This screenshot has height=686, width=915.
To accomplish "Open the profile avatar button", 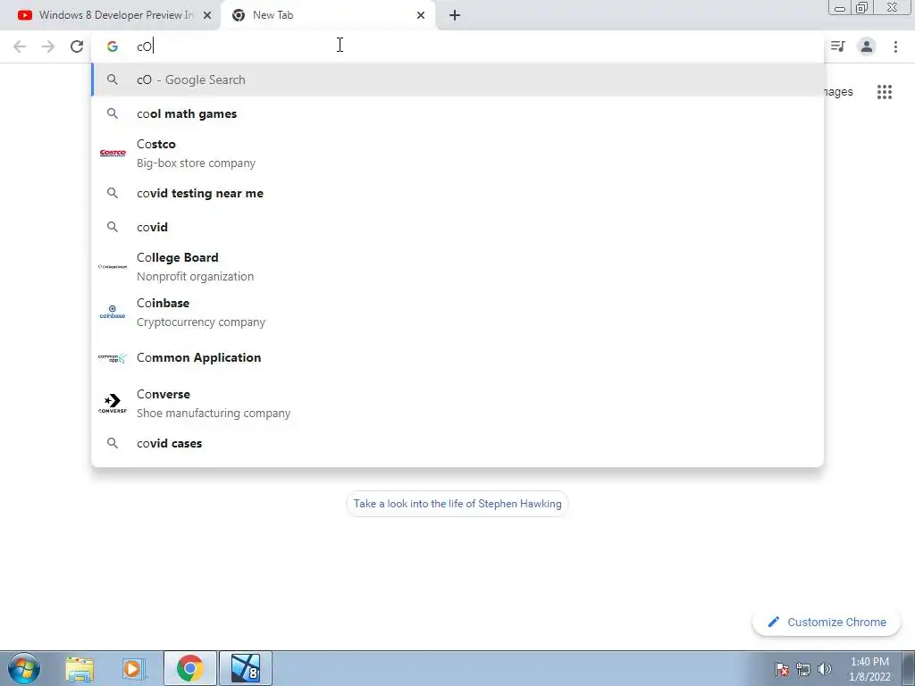I will pyautogui.click(x=867, y=46).
